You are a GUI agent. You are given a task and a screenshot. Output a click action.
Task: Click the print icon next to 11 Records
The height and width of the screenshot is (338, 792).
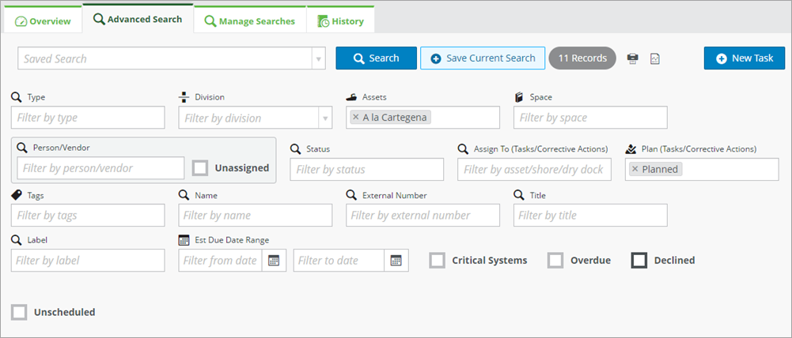click(632, 58)
